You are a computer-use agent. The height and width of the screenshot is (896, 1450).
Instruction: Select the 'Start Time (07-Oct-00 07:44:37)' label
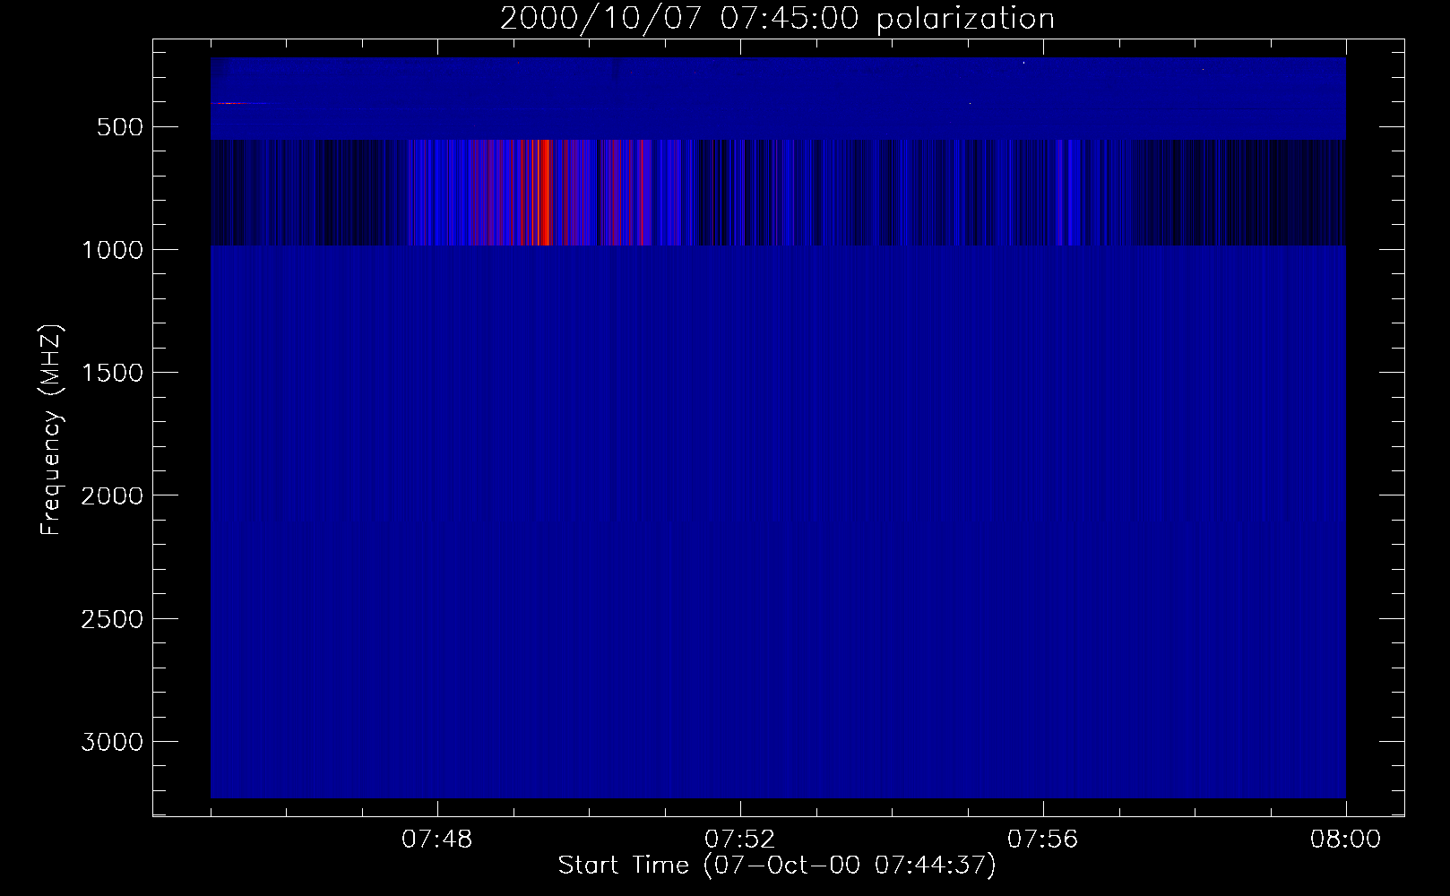pyautogui.click(x=777, y=865)
